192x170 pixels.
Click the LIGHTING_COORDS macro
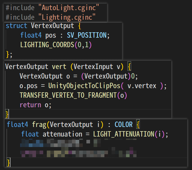click(46, 45)
